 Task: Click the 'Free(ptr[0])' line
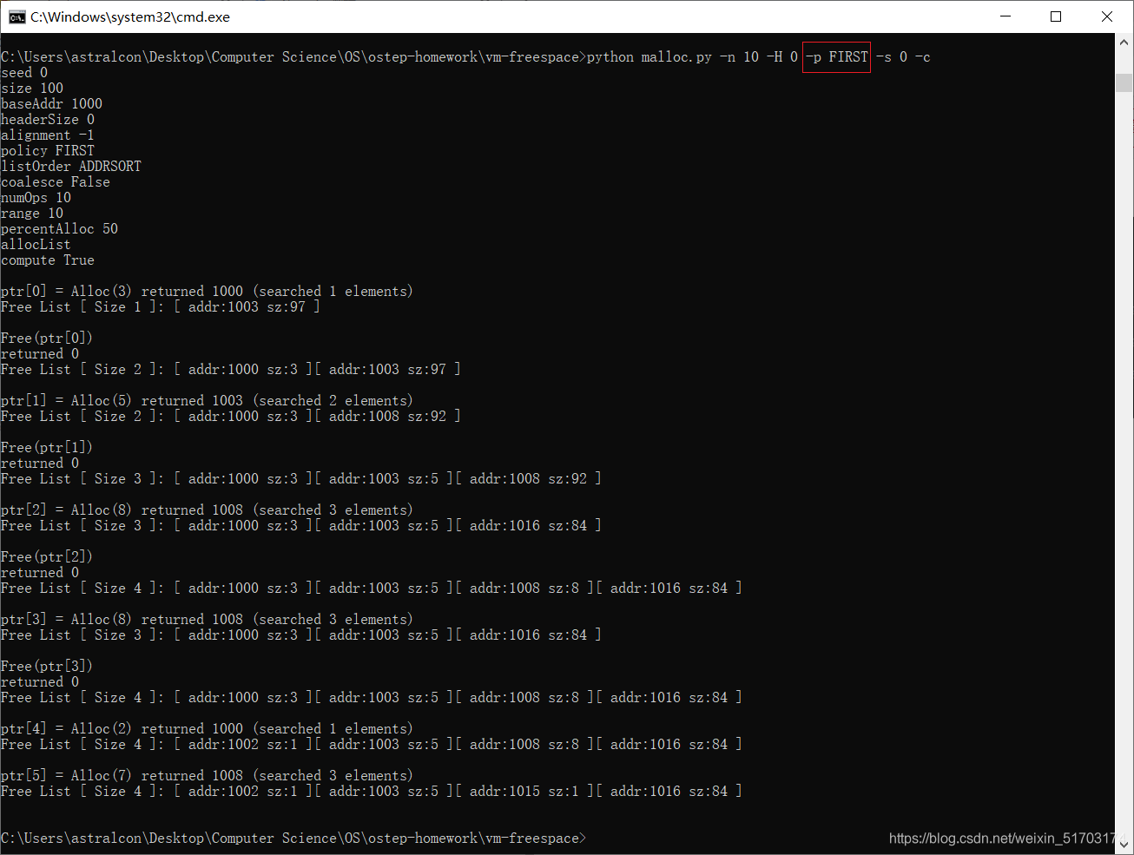[x=47, y=339]
